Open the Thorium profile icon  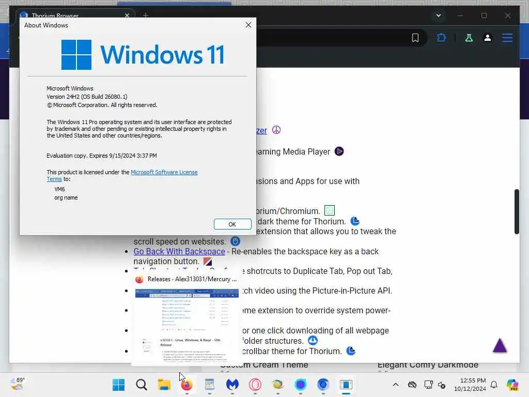click(488, 38)
